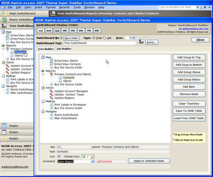Open the change icon combo box
213x177 pixels.
pos(92,157)
